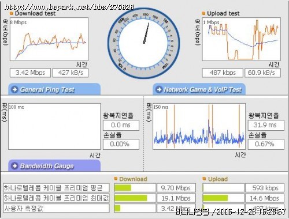The image size is (289, 219).
Task: Click the orange bullet next to Download test
Action: tap(12, 13)
